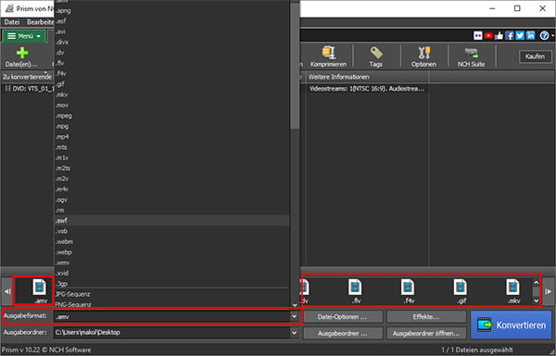Image resolution: width=556 pixels, height=356 pixels.
Task: Click the Weitere Informationen column header
Action: point(367,77)
